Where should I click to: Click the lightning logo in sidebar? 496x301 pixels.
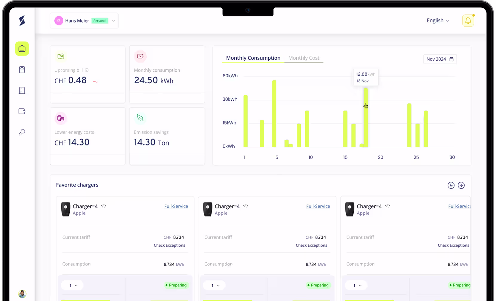point(22,21)
